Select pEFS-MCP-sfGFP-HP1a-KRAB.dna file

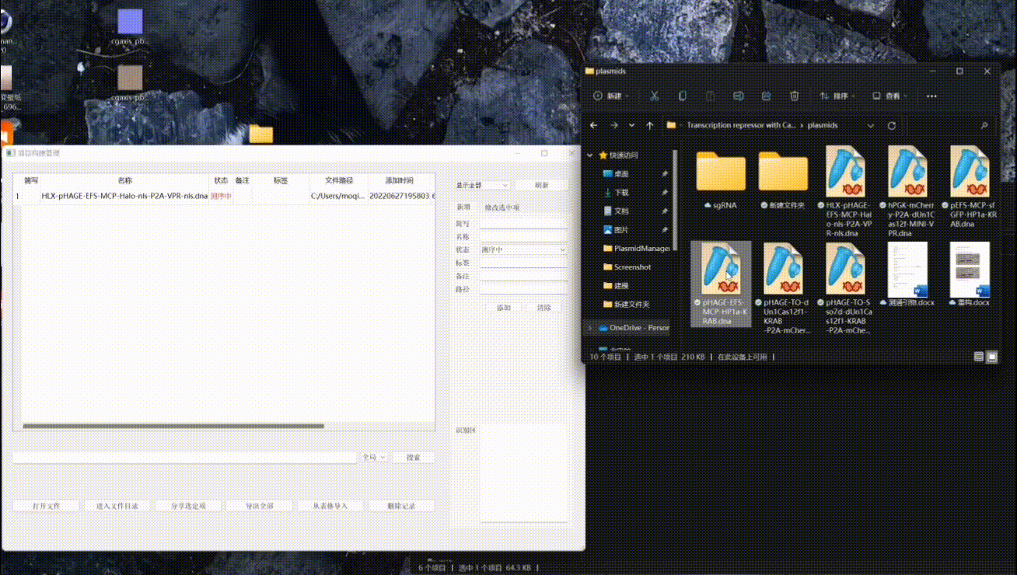coord(970,186)
